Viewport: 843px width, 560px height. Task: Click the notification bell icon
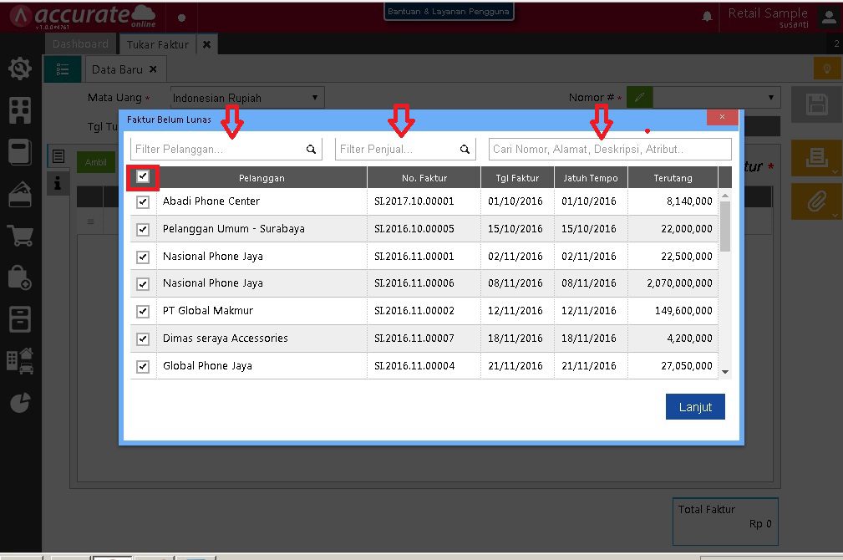[x=707, y=16]
